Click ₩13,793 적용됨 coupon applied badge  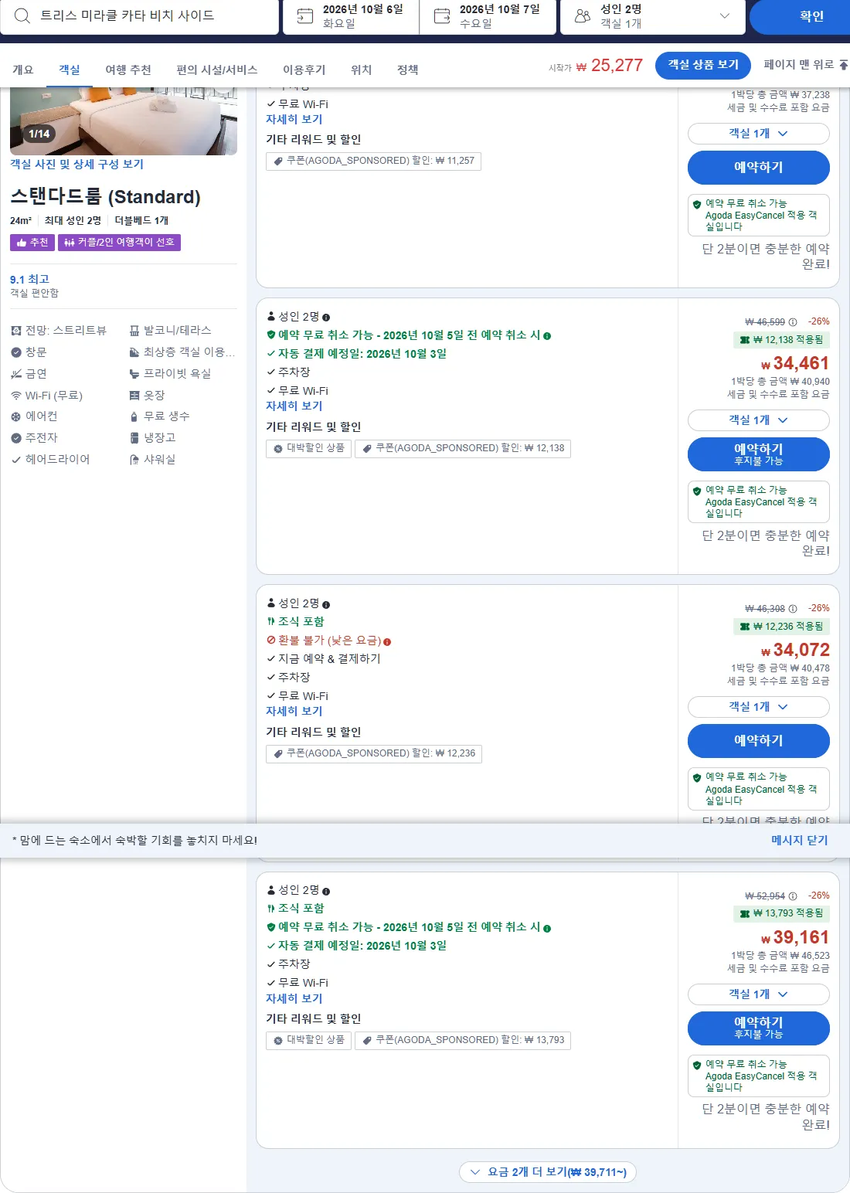(781, 913)
